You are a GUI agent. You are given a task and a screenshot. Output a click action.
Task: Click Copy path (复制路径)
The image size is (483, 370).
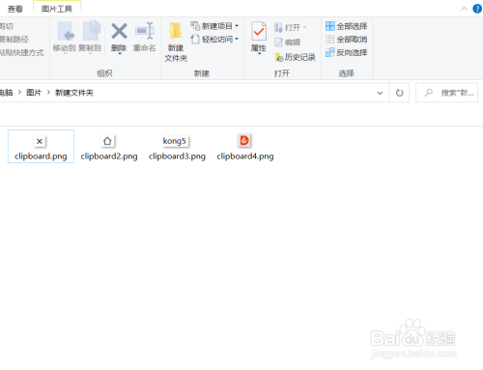point(14,40)
